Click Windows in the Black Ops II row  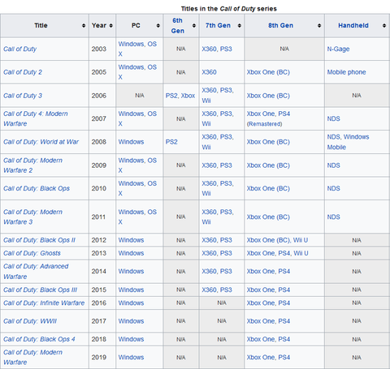131,240
